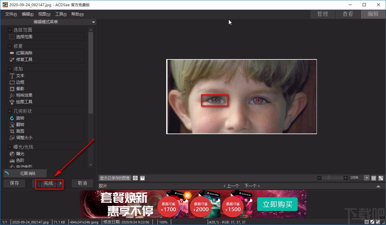Go to 下一个 image
386x225 pixels.
click(252, 186)
